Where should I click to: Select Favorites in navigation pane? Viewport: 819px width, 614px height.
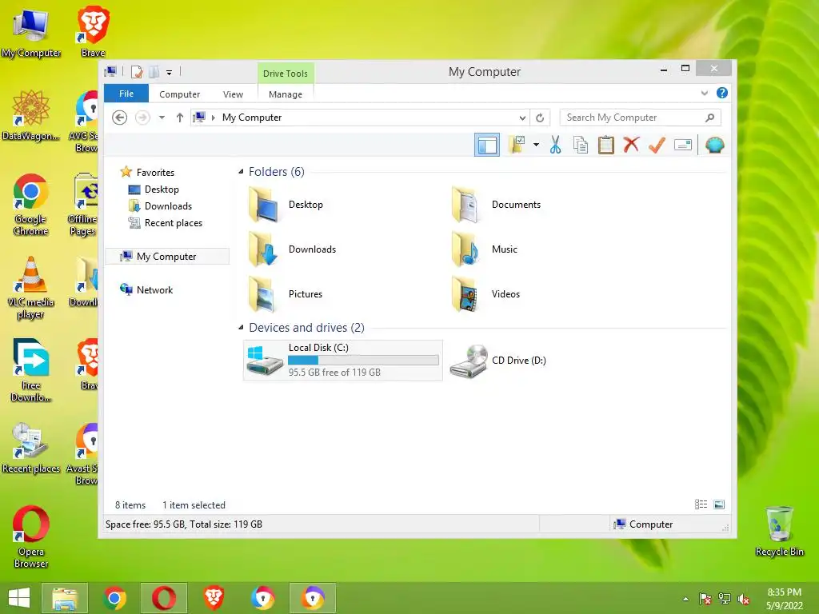point(155,173)
